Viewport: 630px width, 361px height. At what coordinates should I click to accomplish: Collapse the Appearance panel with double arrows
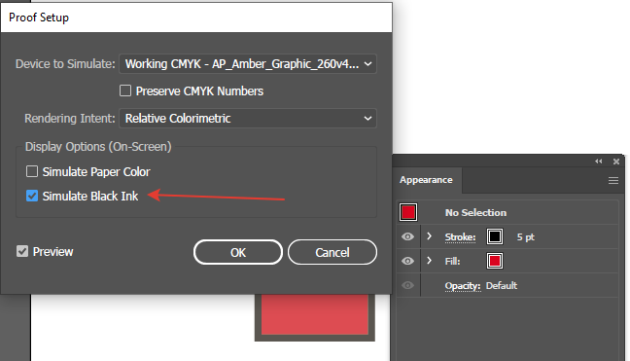(599, 162)
